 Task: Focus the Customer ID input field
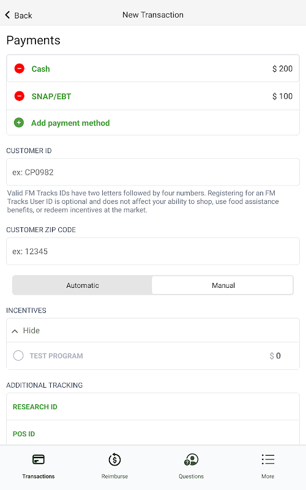tap(153, 172)
